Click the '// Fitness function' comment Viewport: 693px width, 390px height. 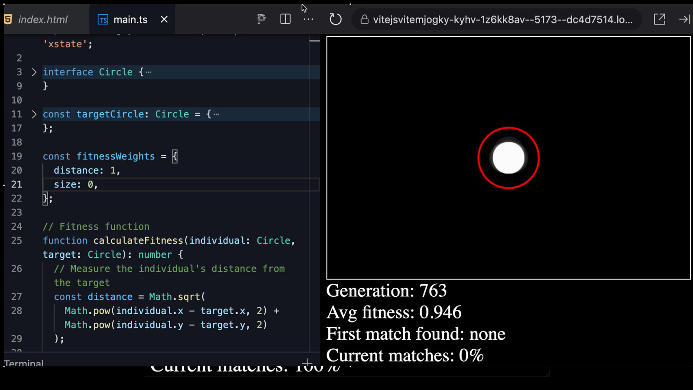96,226
